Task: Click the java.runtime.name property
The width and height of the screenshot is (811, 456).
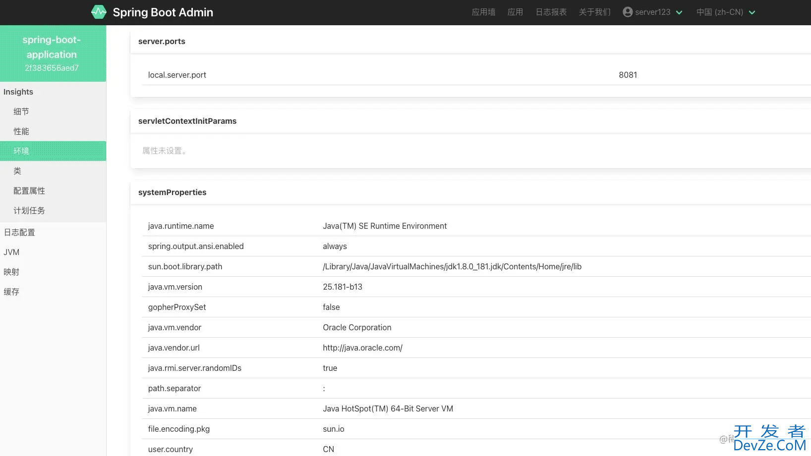Action: coord(181,226)
